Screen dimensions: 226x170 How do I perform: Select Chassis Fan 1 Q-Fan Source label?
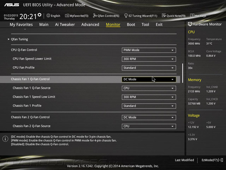click(31, 88)
